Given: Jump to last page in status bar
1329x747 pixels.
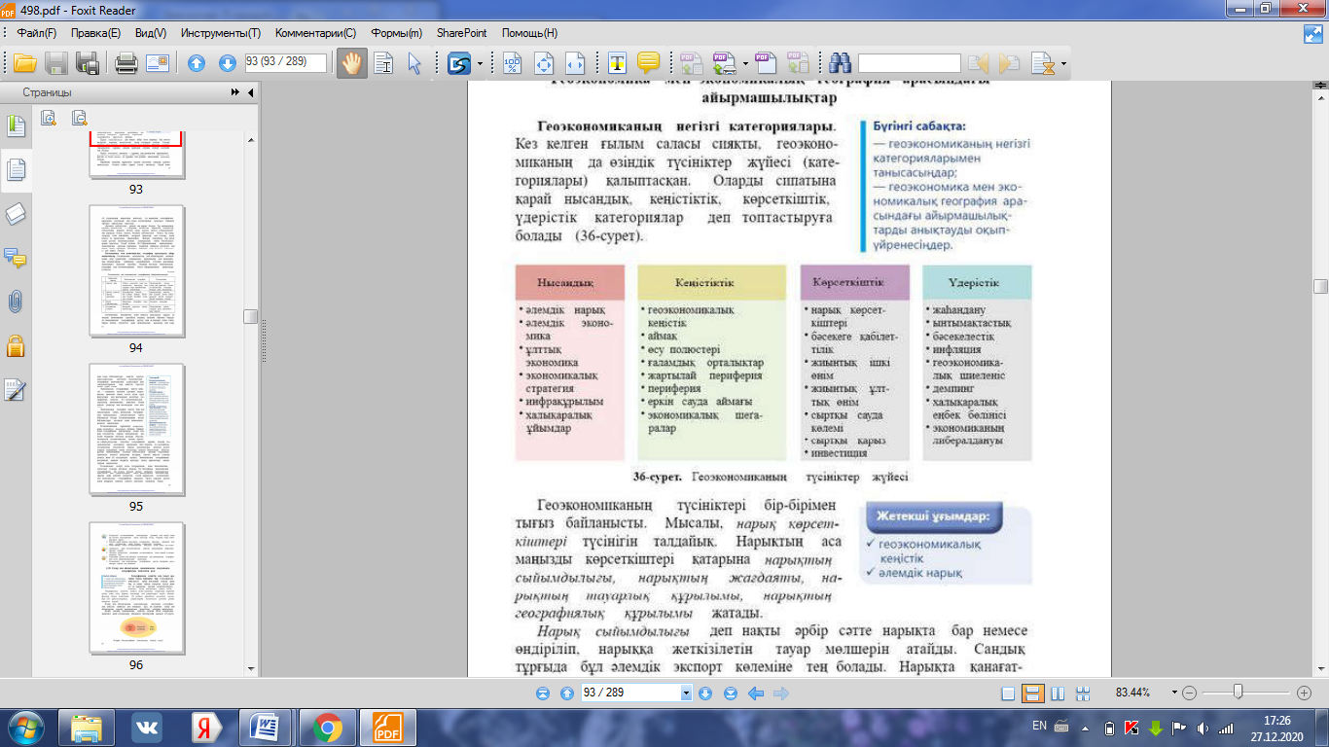Looking at the screenshot, I should pos(731,694).
